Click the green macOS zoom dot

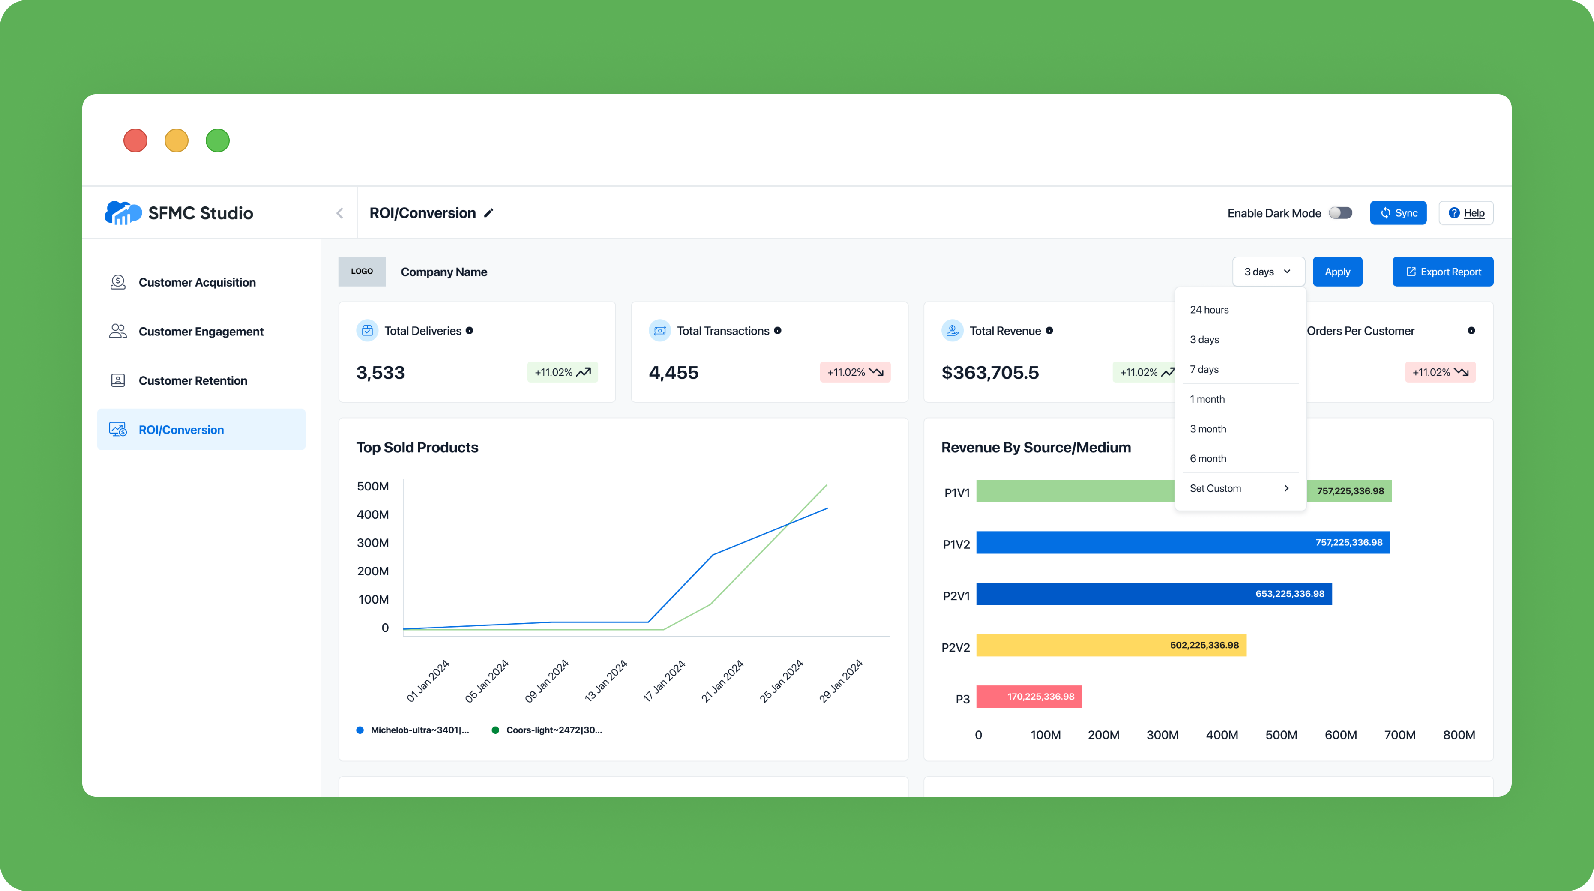[x=218, y=141]
